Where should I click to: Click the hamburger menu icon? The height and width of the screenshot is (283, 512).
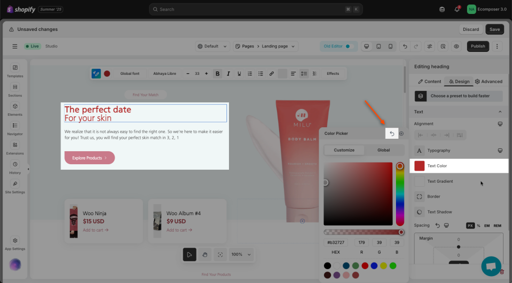(14, 46)
